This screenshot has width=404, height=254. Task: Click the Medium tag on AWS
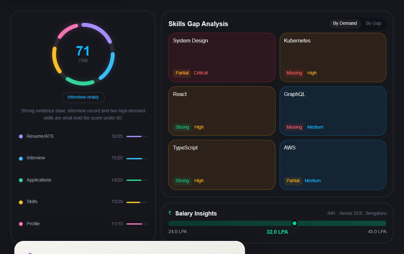pyautogui.click(x=313, y=181)
